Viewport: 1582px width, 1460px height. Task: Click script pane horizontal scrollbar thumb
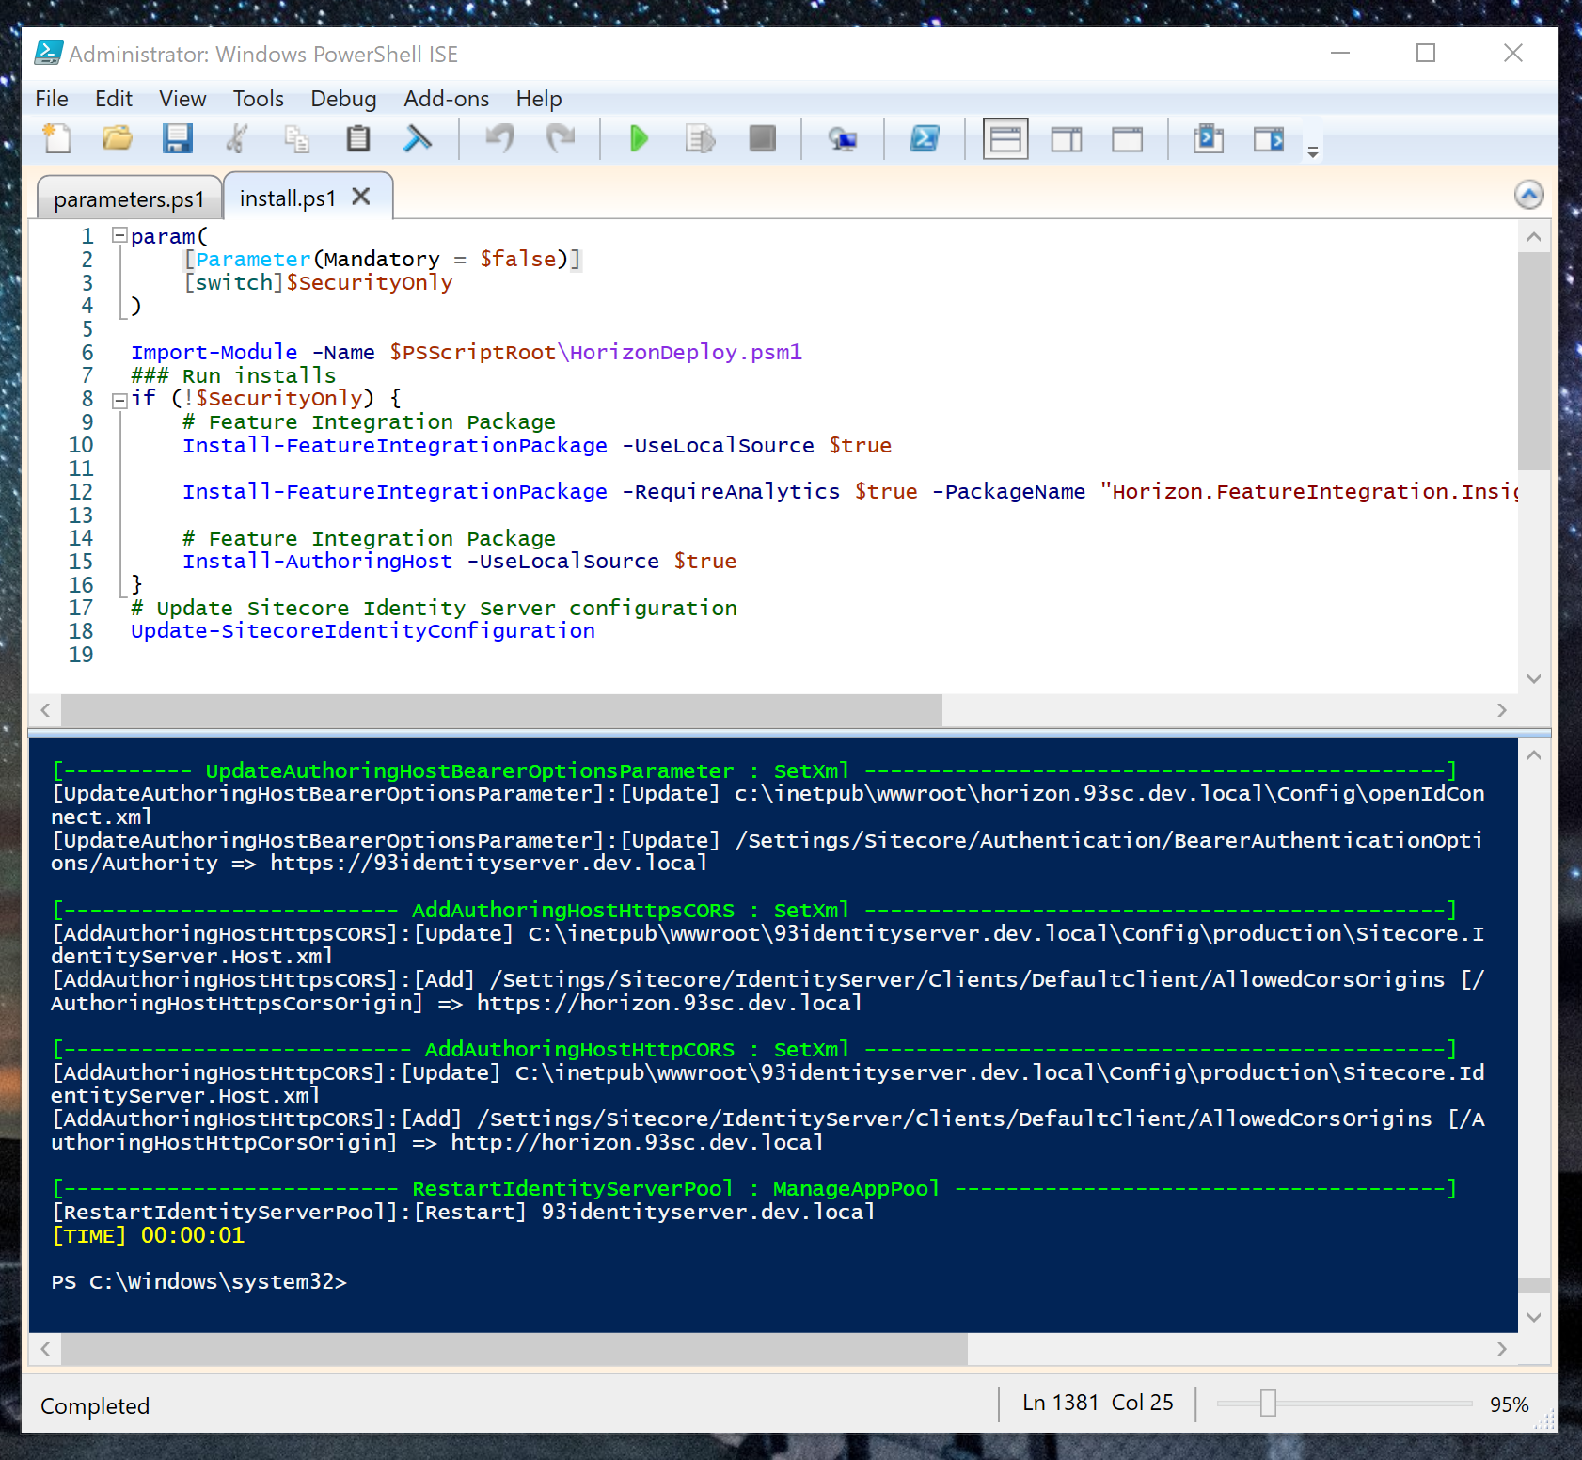point(502,710)
